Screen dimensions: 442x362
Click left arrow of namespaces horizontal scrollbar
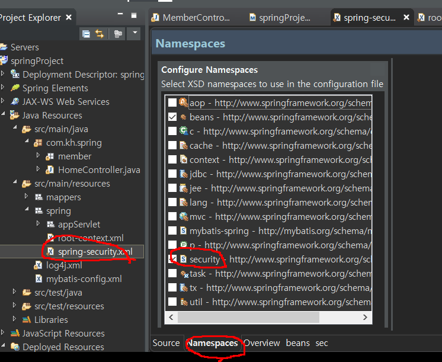[171, 317]
